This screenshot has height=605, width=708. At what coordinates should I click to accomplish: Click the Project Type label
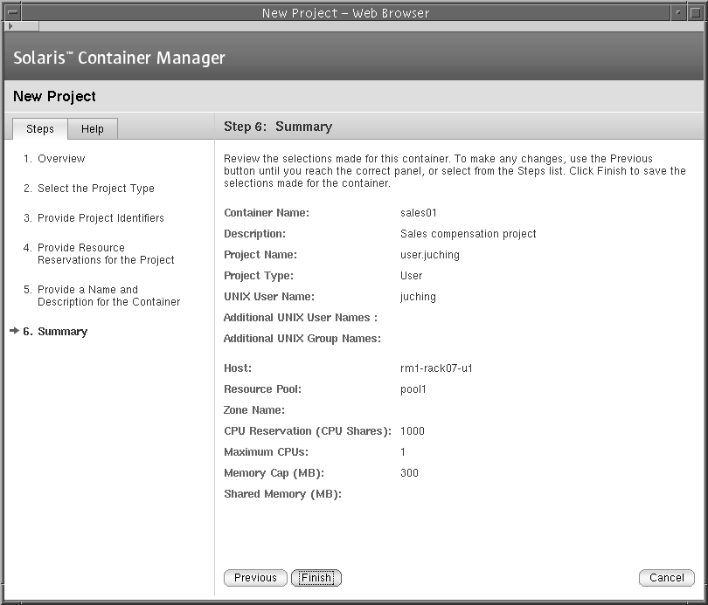pos(259,276)
